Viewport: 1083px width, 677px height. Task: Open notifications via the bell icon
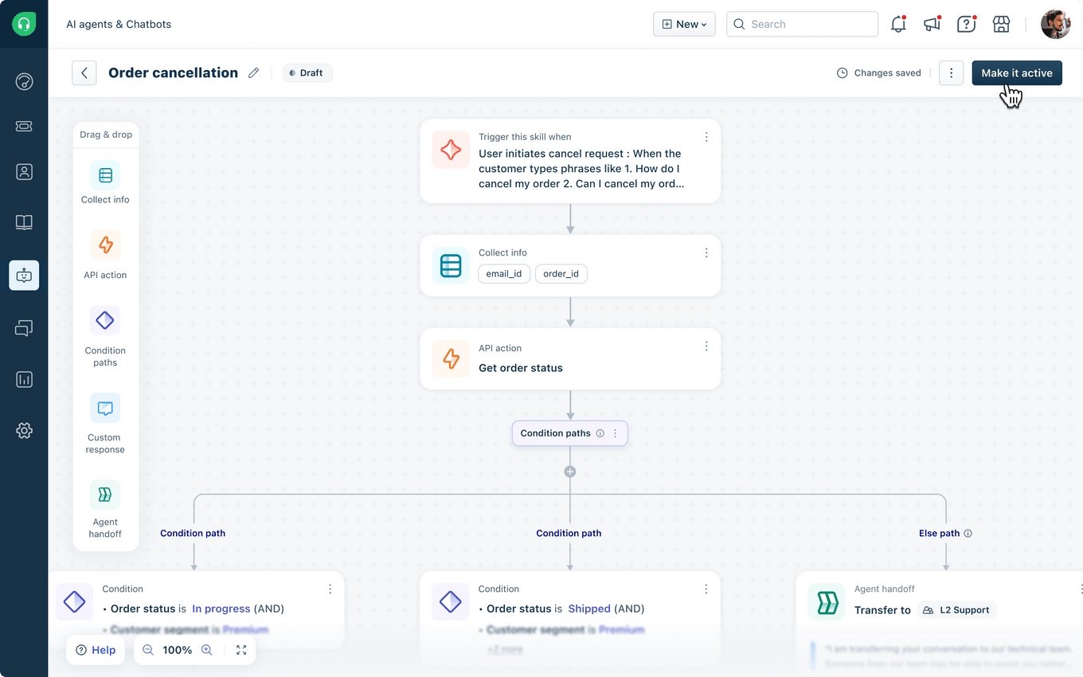click(x=898, y=24)
